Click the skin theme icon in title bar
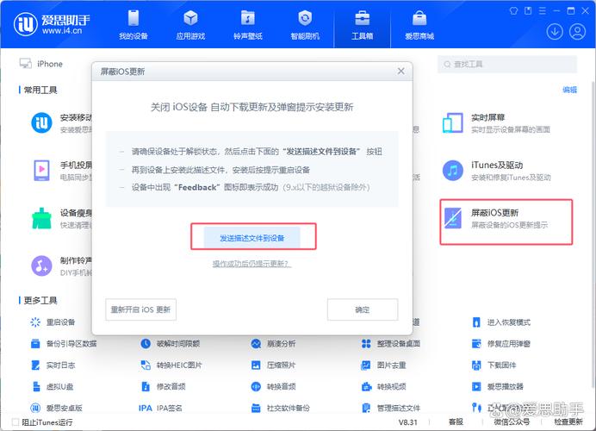Viewport: 596px width, 431px height. 513,10
